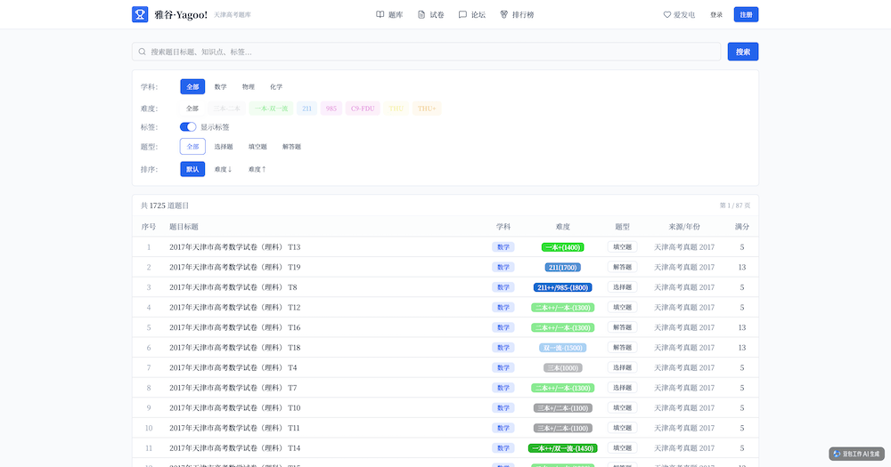Image resolution: width=891 pixels, height=467 pixels.
Task: Open question 2017年天津市高考数学试卷（理科）T16
Action: click(234, 327)
